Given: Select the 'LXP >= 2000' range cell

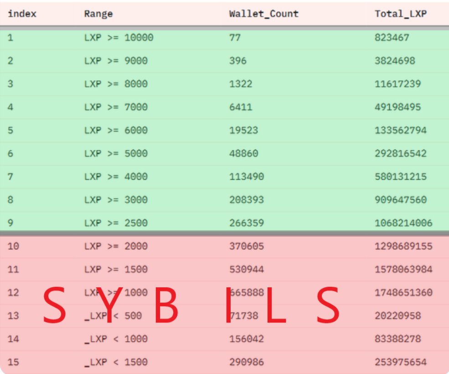Looking at the screenshot, I should point(116,246).
